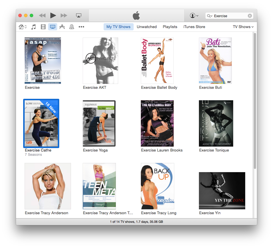Open the Tones bell icon

tap(72, 27)
